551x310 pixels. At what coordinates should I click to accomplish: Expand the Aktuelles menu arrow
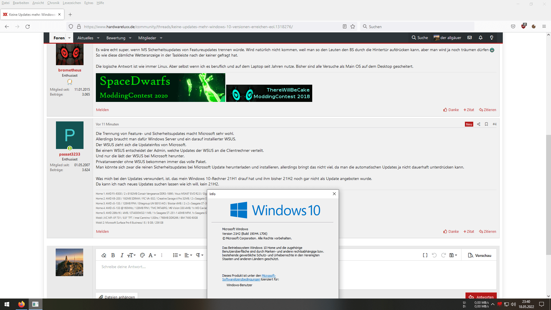98,38
